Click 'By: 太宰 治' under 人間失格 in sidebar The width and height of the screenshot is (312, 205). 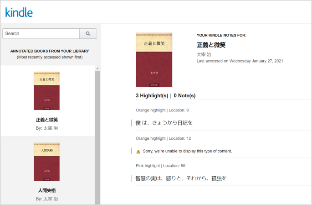[x=47, y=199]
